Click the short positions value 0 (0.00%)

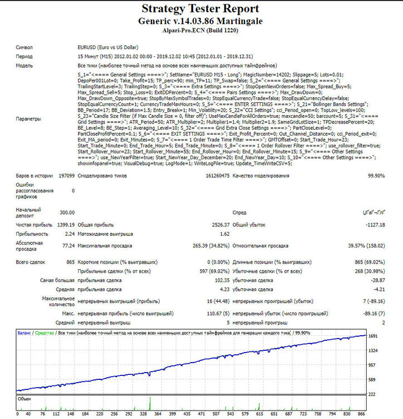218,262
